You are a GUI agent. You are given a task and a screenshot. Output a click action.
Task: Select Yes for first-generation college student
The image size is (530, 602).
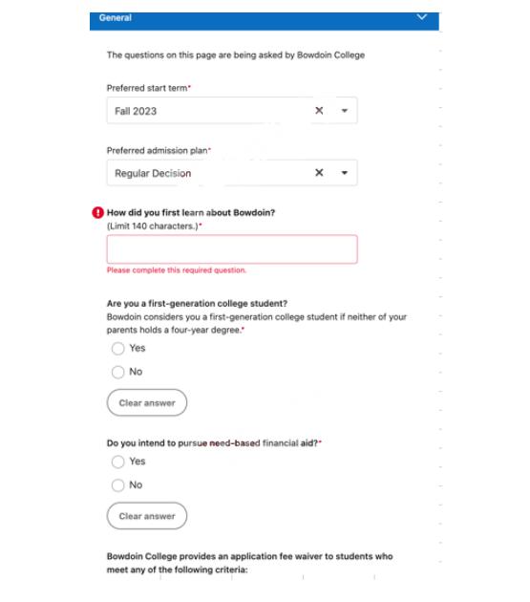pyautogui.click(x=117, y=348)
